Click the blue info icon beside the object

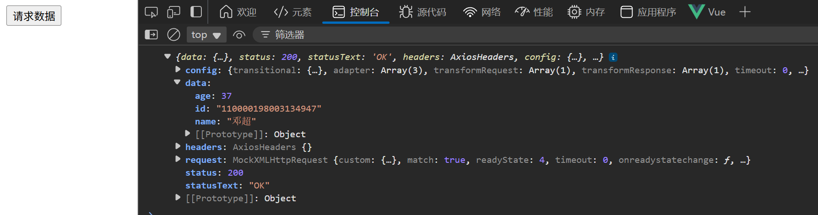click(x=613, y=57)
